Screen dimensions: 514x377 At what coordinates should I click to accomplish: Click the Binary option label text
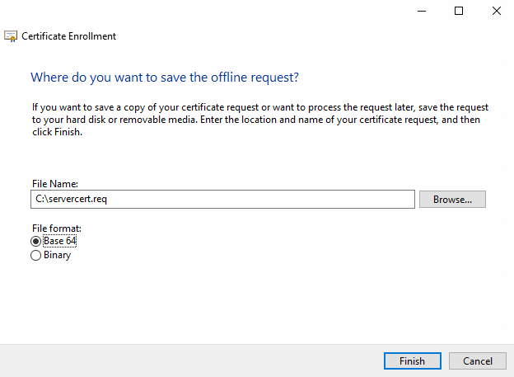point(57,256)
